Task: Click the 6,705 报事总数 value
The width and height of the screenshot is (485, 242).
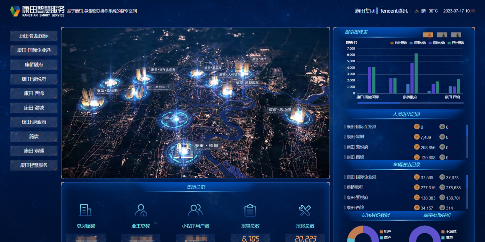Action: [x=251, y=239]
